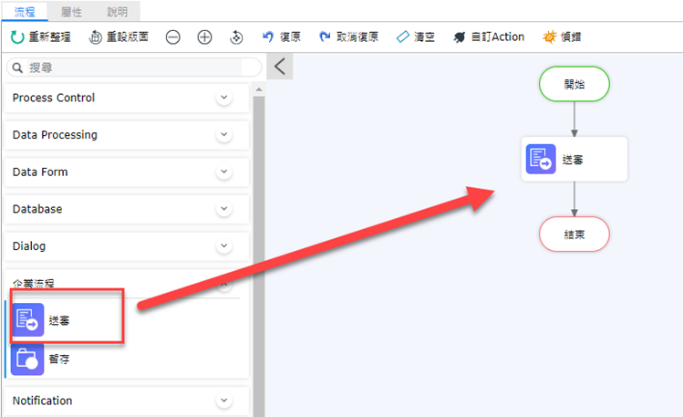Select the 送審 icon in the sidebar
Screen dimensions: 683x417
point(28,321)
